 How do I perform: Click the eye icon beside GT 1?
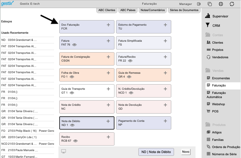72,93
